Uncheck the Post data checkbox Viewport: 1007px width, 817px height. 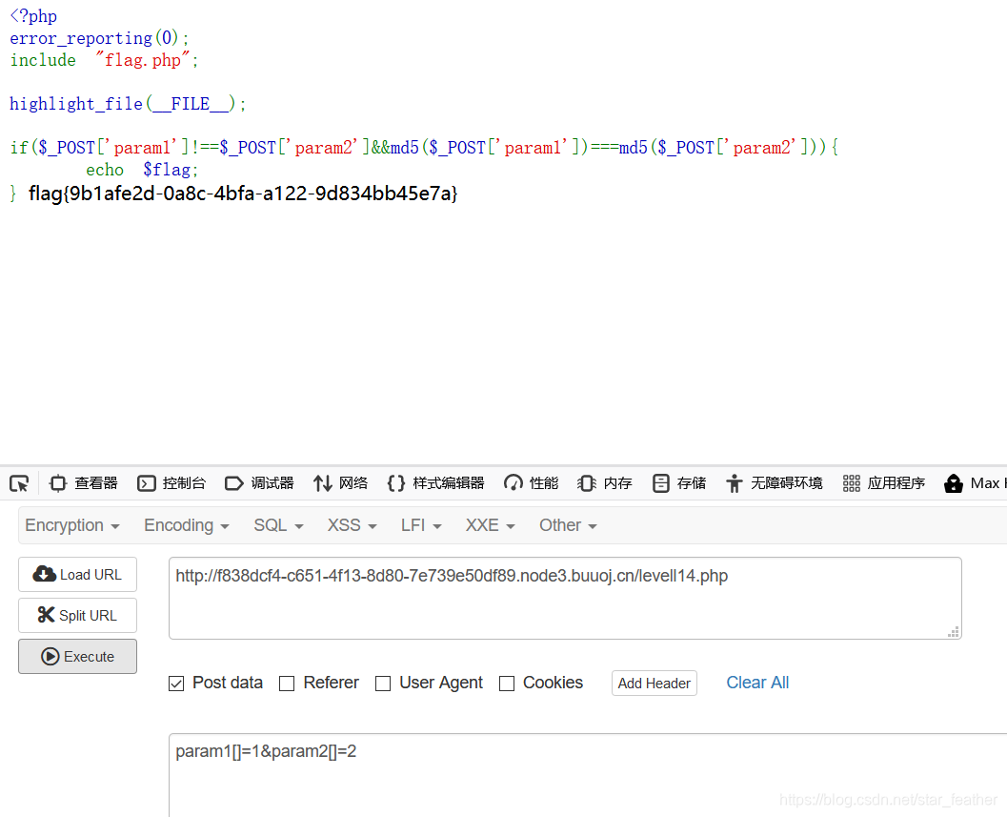tap(176, 684)
